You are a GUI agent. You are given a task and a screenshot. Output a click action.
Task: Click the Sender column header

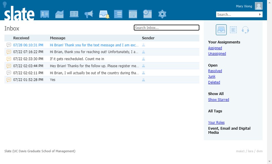[x=148, y=38]
